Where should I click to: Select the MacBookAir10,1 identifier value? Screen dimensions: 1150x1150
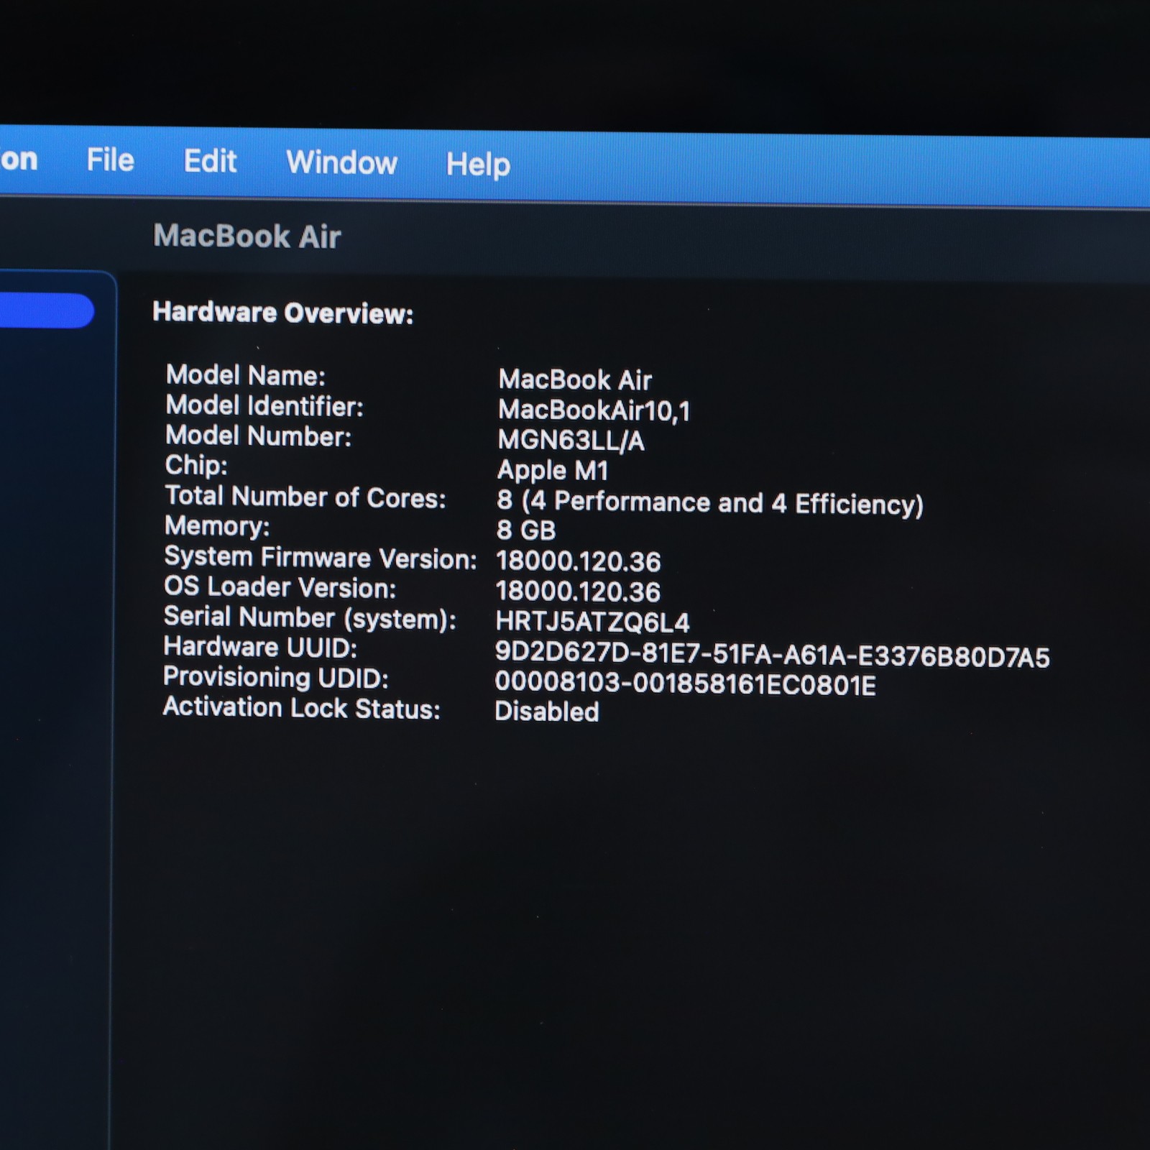coord(594,410)
